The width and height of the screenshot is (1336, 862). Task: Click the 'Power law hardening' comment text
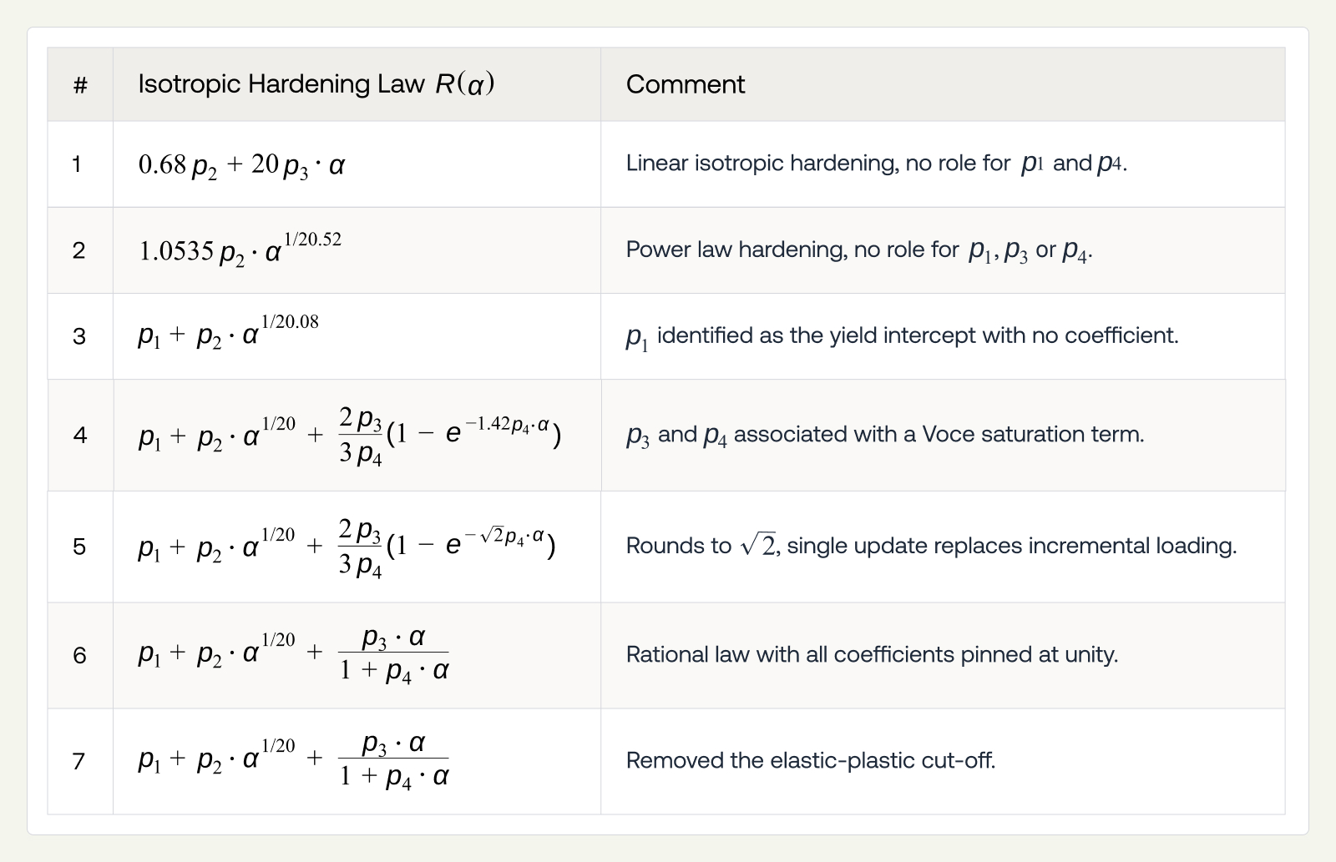[x=859, y=250]
